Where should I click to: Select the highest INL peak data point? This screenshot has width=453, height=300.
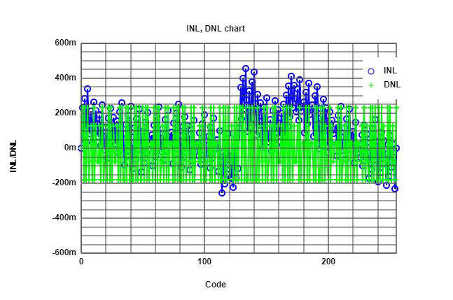pos(246,69)
